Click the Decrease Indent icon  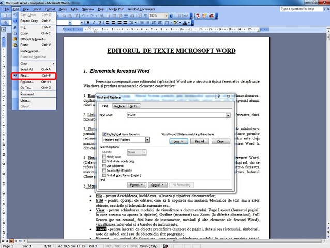[x=154, y=23]
